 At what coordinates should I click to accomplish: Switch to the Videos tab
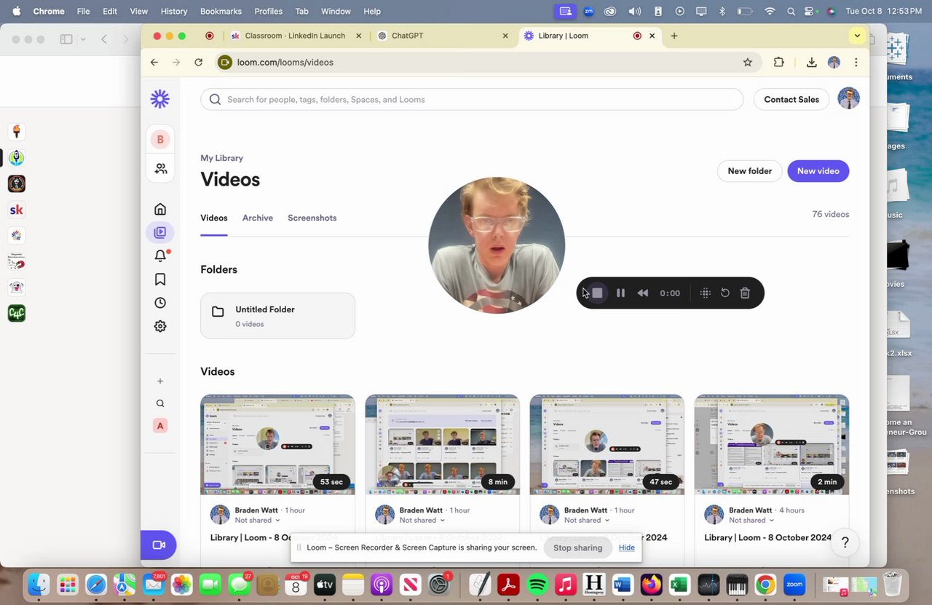tap(214, 218)
